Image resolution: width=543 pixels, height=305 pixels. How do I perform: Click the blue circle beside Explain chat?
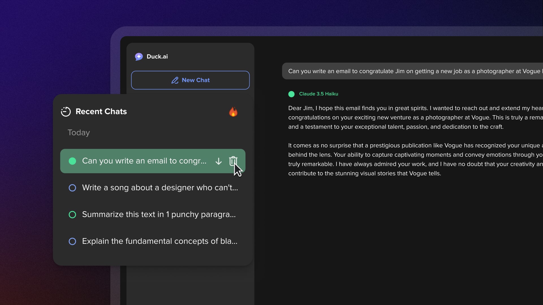click(72, 241)
